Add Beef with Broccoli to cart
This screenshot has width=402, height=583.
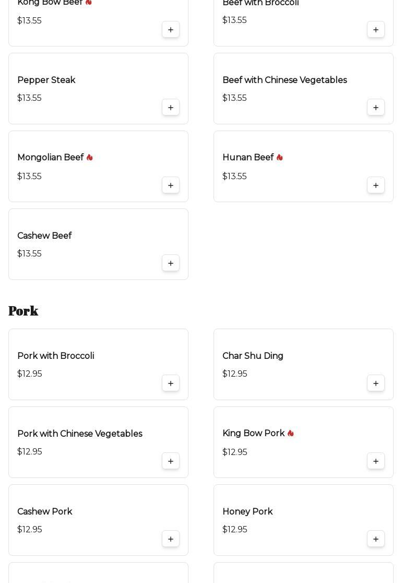[x=376, y=30]
